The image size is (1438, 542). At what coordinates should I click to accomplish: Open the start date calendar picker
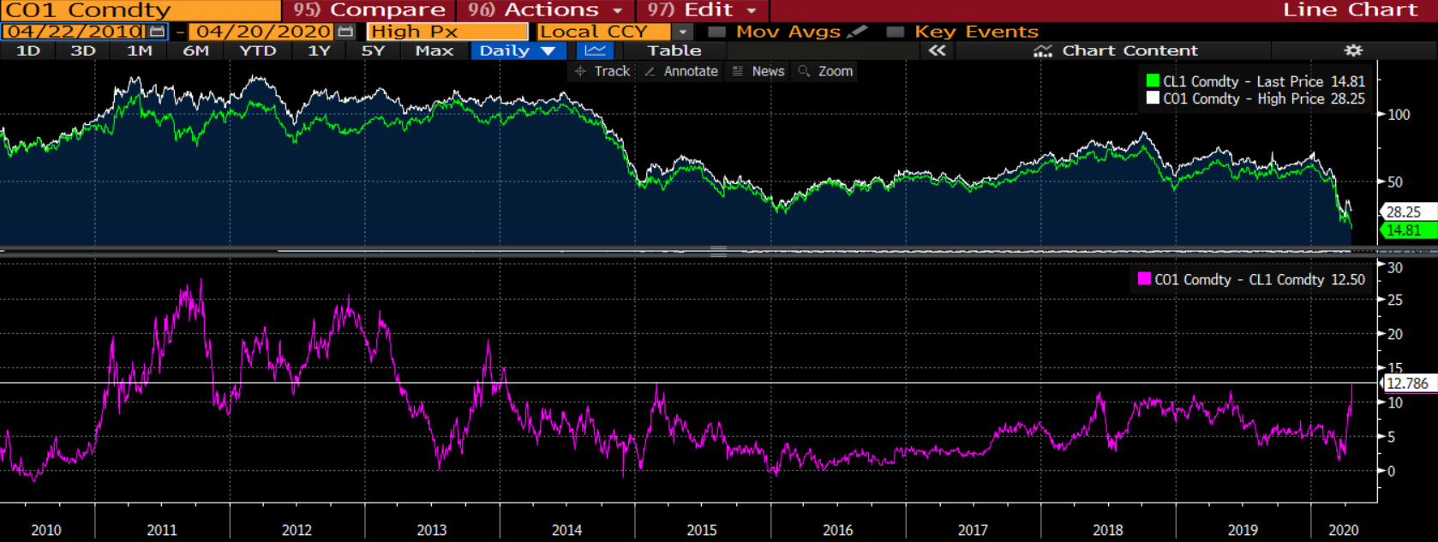point(157,32)
